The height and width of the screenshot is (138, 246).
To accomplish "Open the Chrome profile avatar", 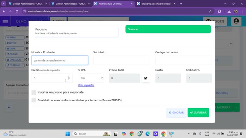I will pos(236,11).
